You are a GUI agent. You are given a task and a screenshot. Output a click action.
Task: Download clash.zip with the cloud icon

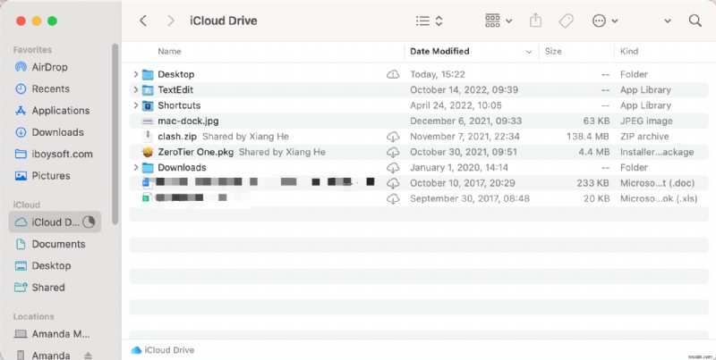393,137
